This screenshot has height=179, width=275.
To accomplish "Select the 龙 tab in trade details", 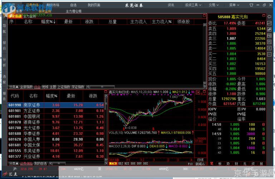I will pos(245,164).
